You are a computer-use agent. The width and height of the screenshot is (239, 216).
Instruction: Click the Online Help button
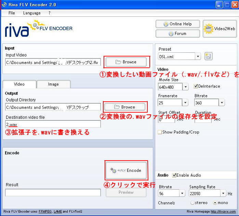[178, 24]
